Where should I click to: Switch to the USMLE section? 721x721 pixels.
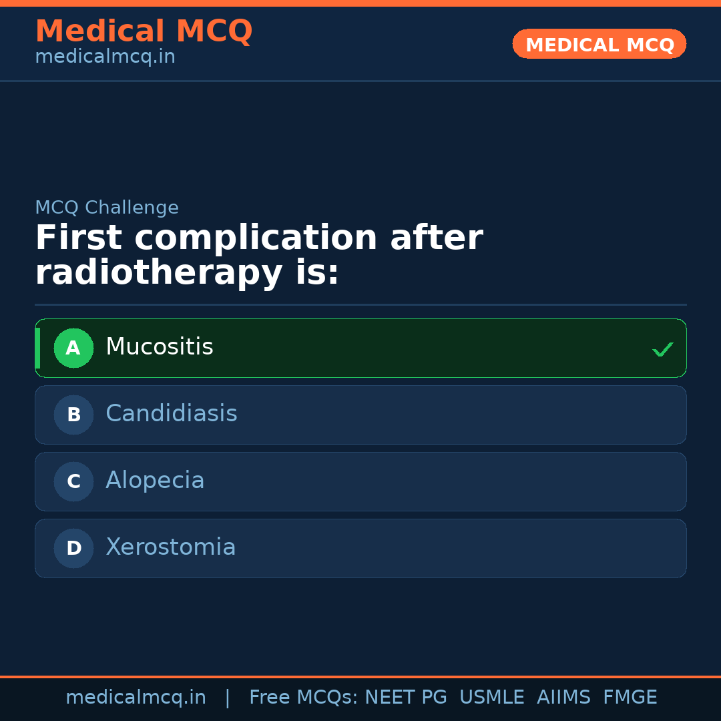[x=492, y=696]
